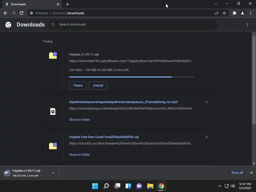Open Haydee Free Dow Crack 9ced338ae60dd056.zip link
This screenshot has height=192, width=256.
point(104,137)
